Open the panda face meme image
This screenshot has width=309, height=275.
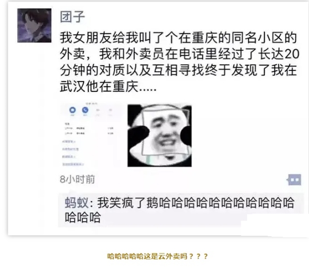click(160, 135)
